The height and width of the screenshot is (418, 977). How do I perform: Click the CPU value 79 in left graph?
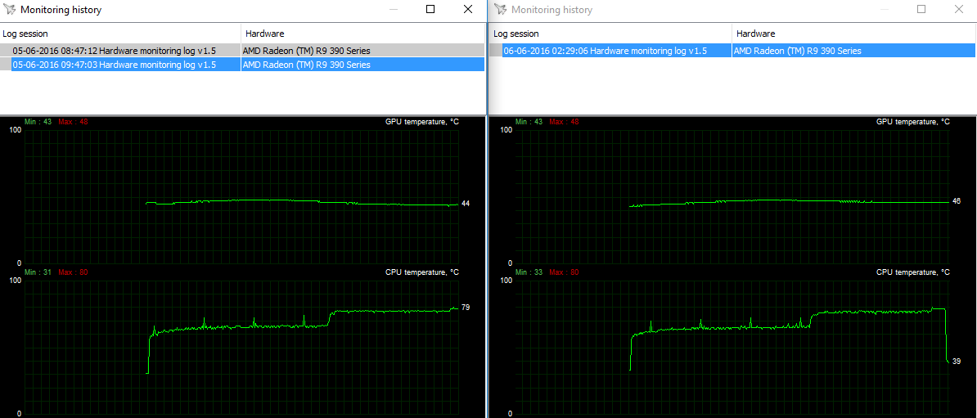(466, 307)
